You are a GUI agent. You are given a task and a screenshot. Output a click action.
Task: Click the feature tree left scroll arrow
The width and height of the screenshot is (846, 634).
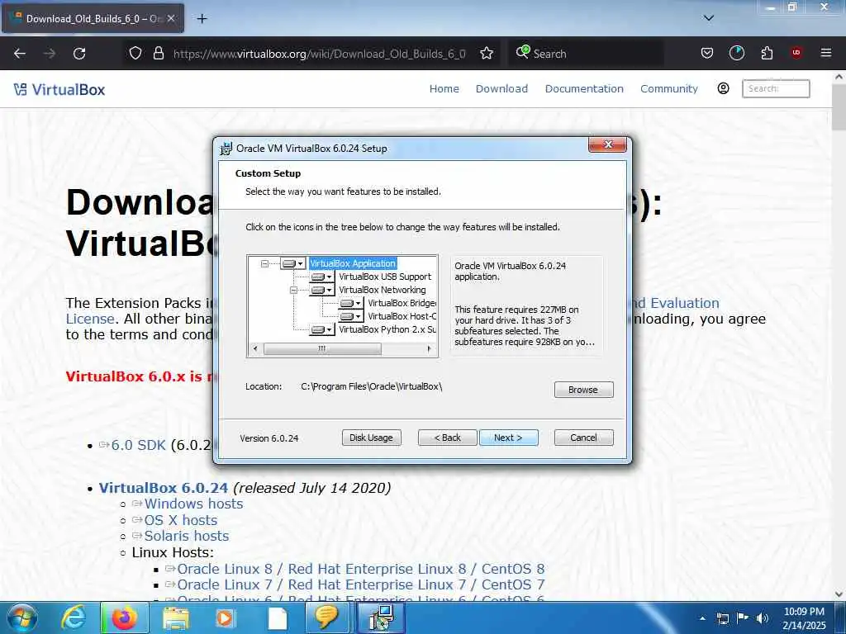click(x=255, y=349)
